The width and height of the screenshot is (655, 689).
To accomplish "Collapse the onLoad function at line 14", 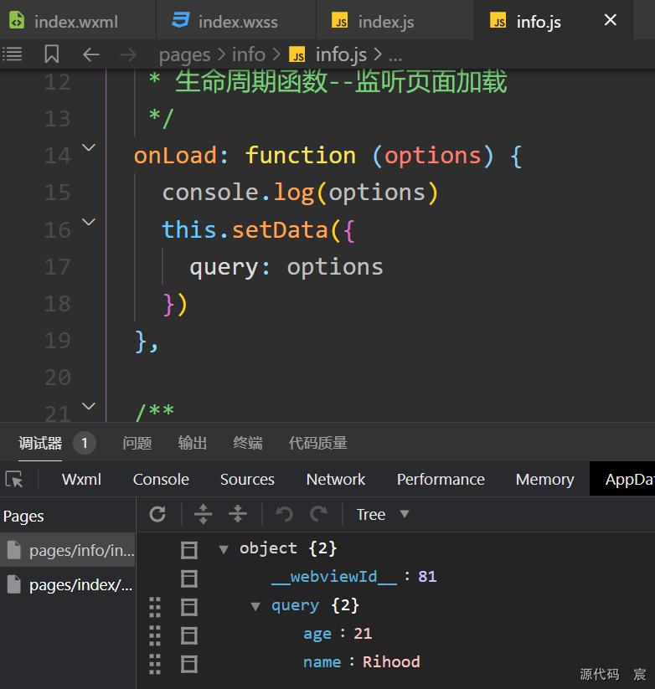I will pyautogui.click(x=89, y=147).
